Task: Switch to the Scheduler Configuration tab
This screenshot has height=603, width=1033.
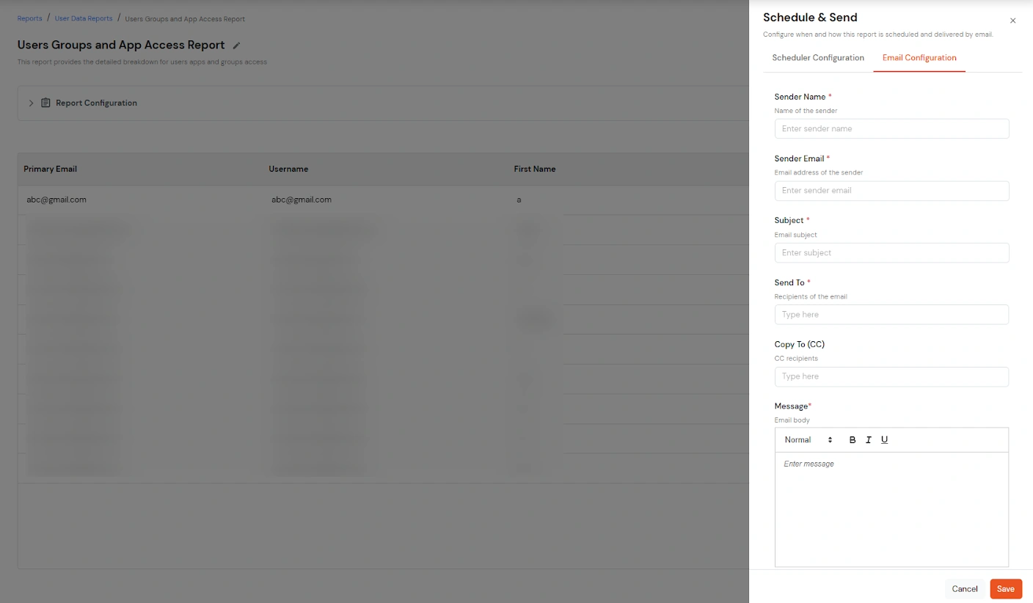Action: (x=817, y=57)
